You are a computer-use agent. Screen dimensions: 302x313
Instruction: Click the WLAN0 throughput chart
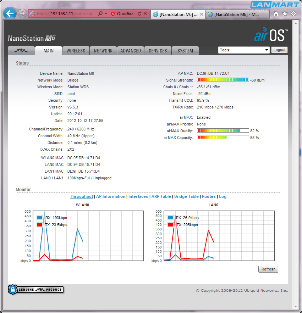tap(88, 236)
